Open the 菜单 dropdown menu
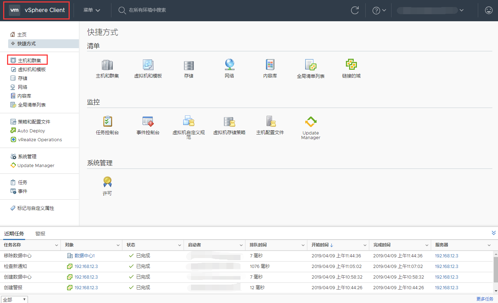 pyautogui.click(x=92, y=10)
